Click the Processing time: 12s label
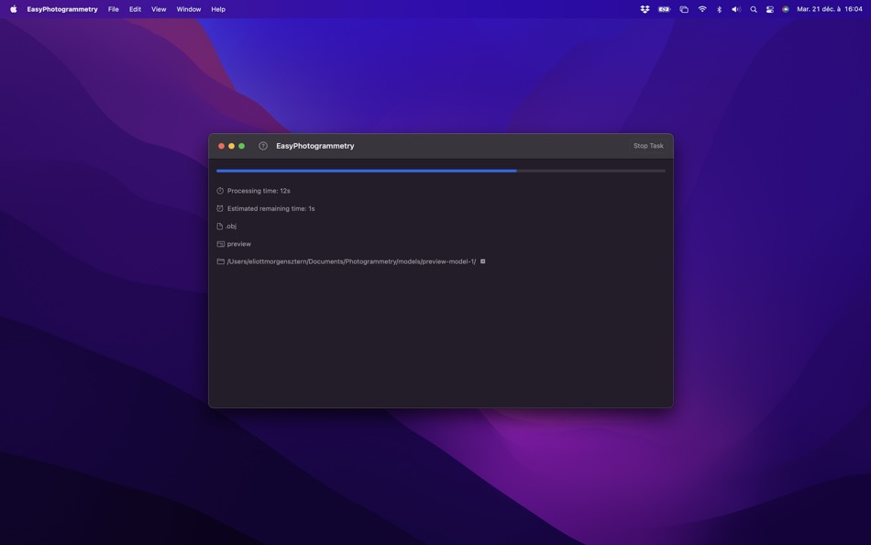The image size is (871, 545). (x=259, y=191)
